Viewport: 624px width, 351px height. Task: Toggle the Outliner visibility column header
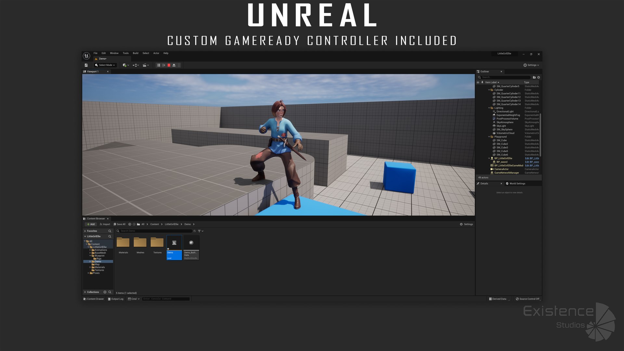[478, 83]
